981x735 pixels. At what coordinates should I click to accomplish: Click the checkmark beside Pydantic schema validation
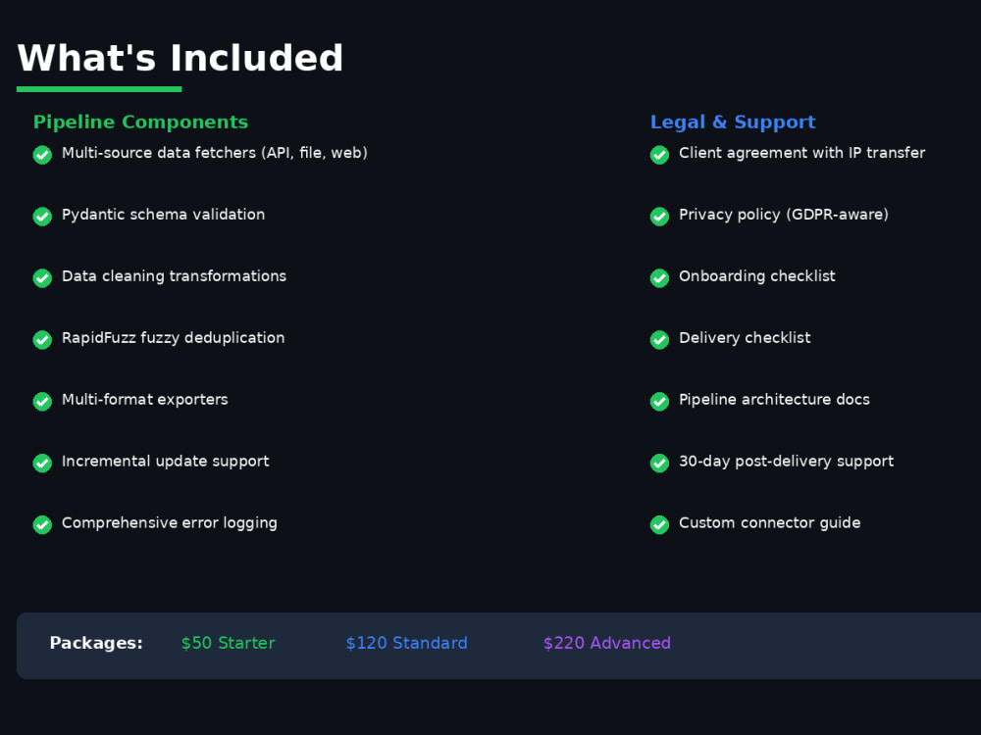point(42,217)
